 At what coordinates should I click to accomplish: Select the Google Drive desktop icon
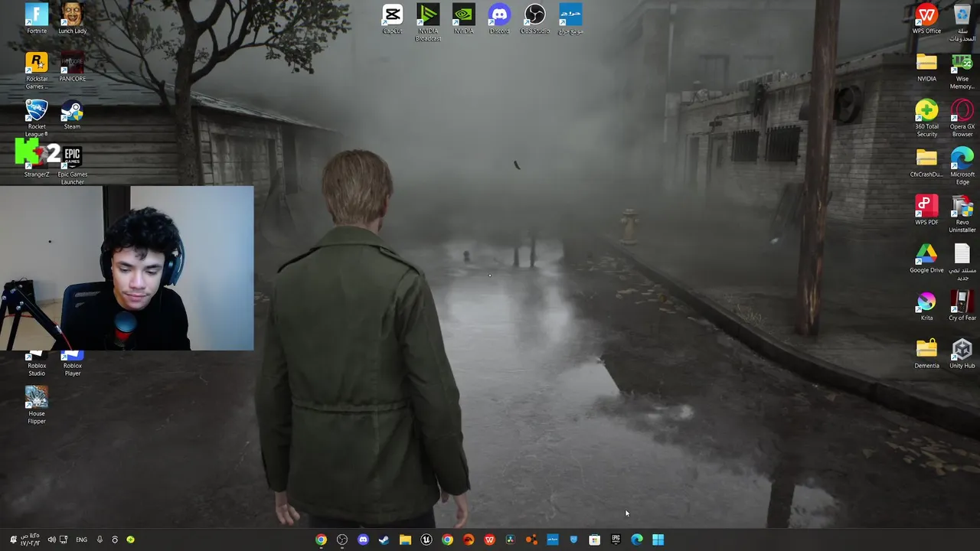coord(926,258)
